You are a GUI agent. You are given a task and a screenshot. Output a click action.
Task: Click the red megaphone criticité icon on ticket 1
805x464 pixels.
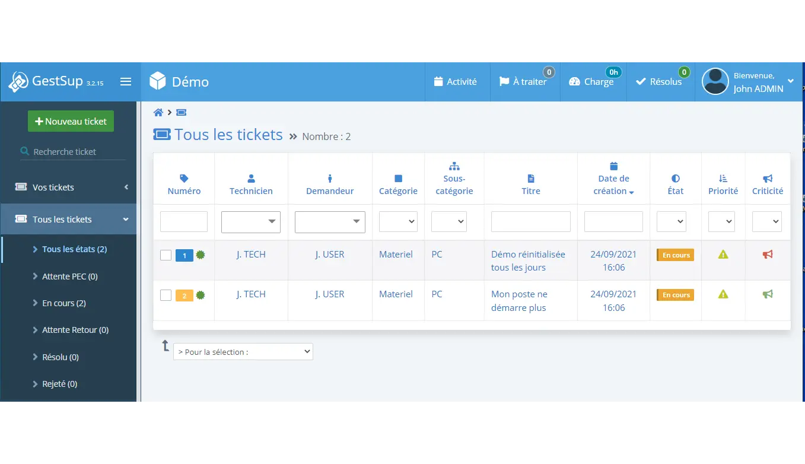(x=768, y=254)
